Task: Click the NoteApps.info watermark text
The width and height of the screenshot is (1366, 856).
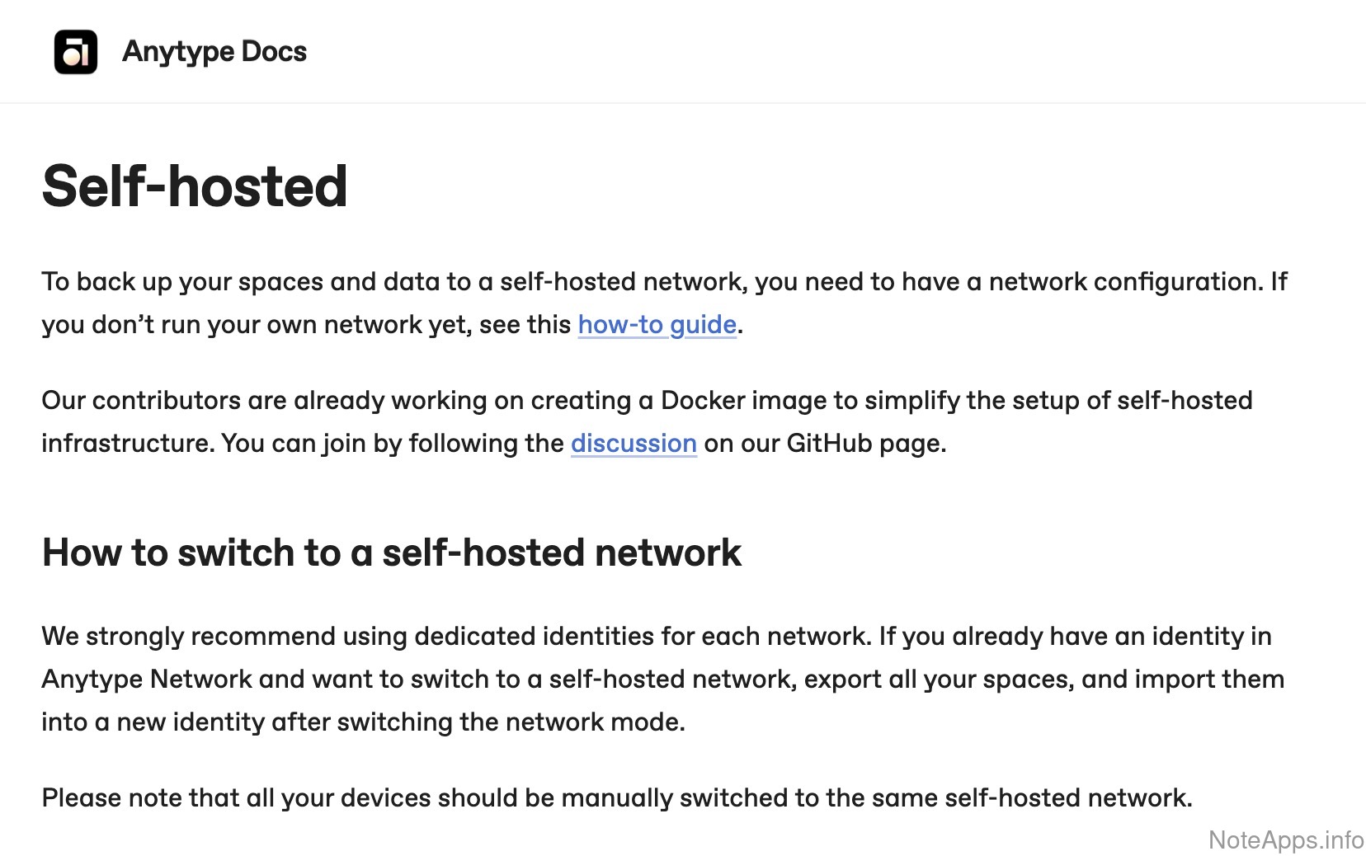Action: pos(1285,840)
